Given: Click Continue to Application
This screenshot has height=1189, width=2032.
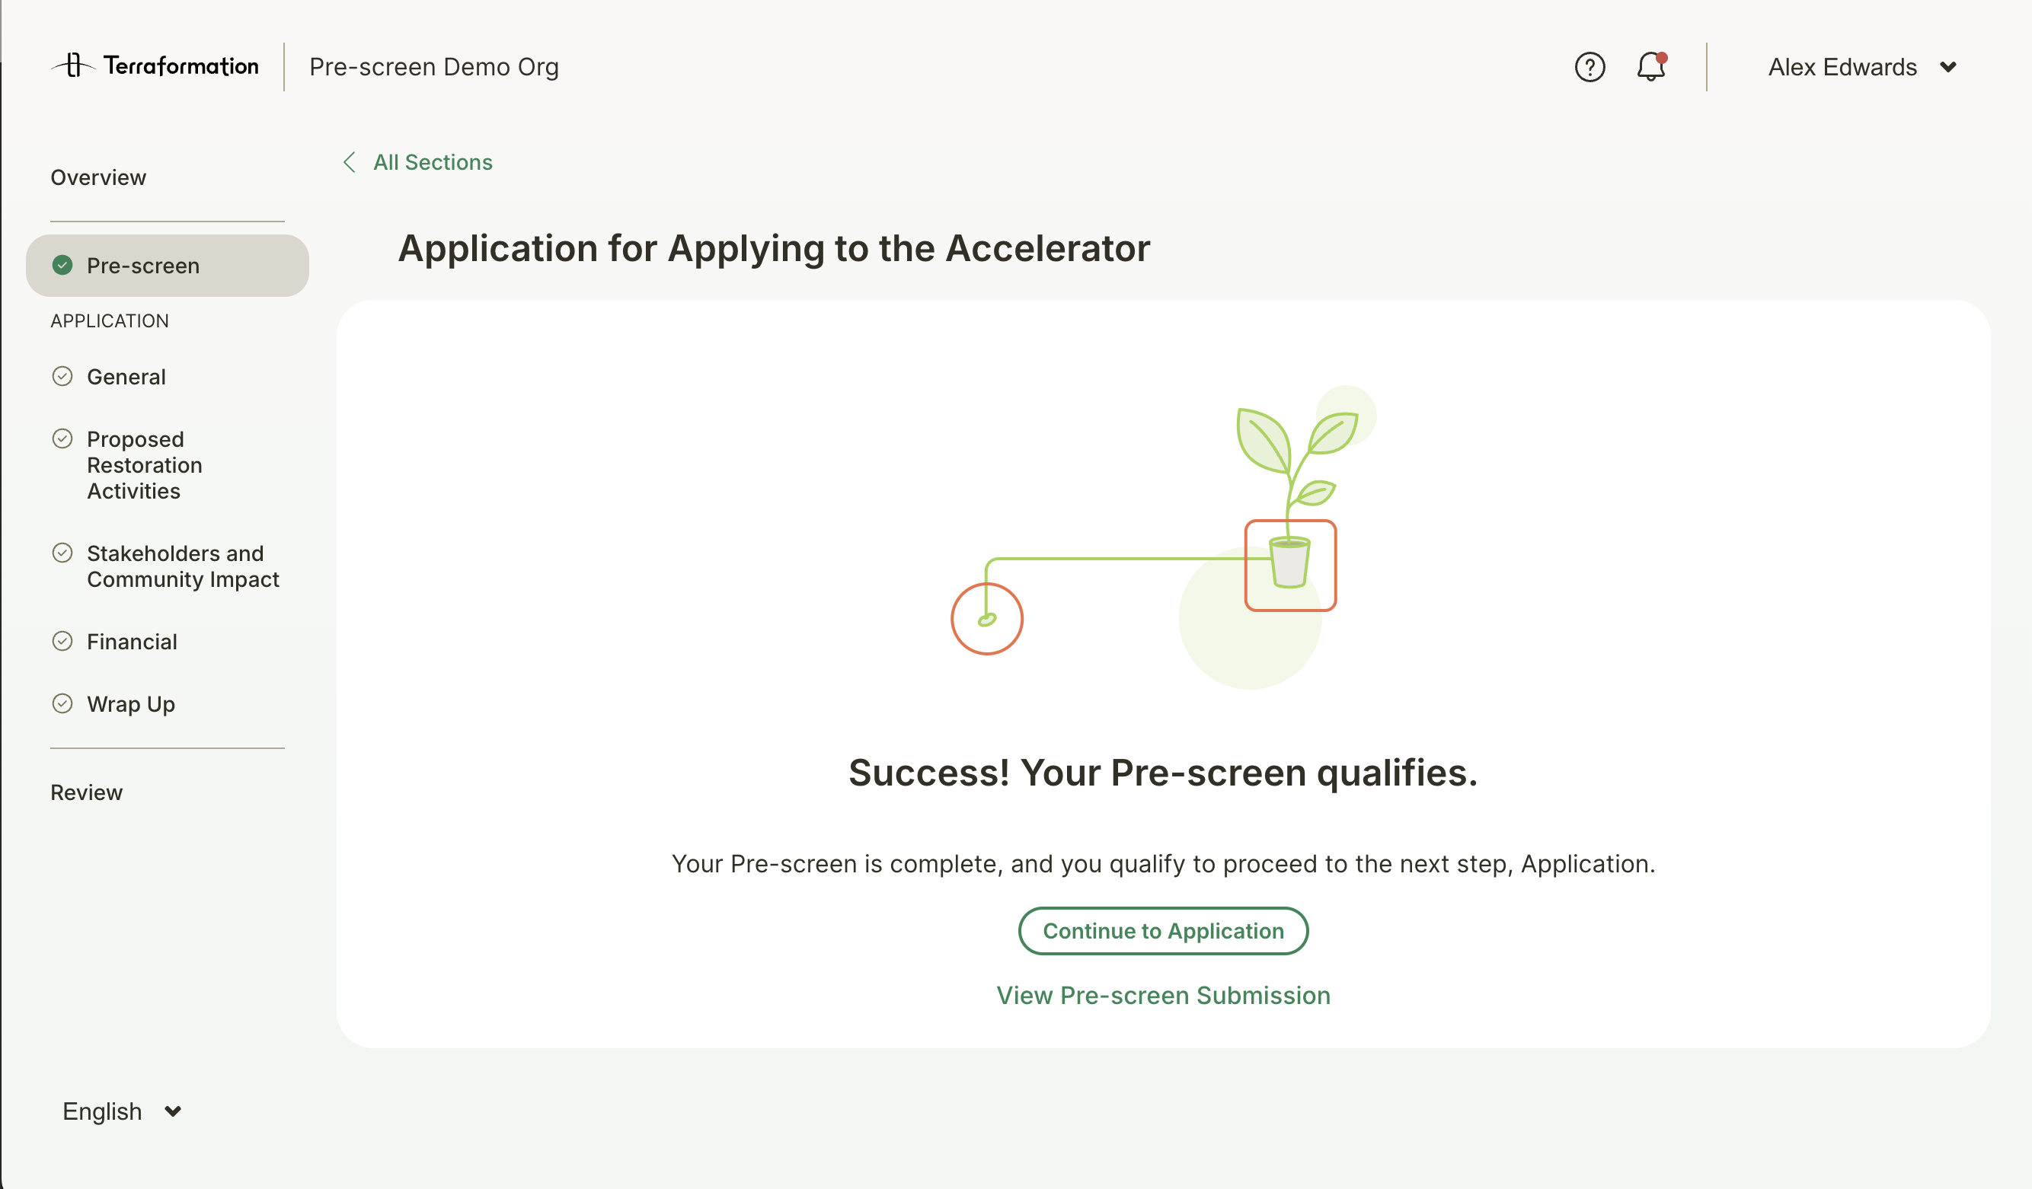Looking at the screenshot, I should (x=1163, y=930).
